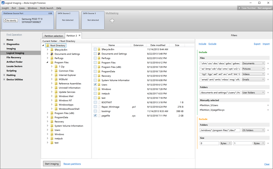Click the 7-Zip folder icon in tree
The height and width of the screenshot is (169, 273).
(56, 66)
